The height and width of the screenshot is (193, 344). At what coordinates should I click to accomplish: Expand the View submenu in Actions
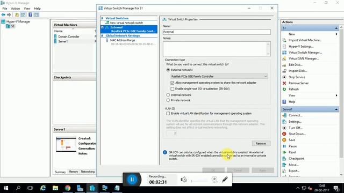336,95
